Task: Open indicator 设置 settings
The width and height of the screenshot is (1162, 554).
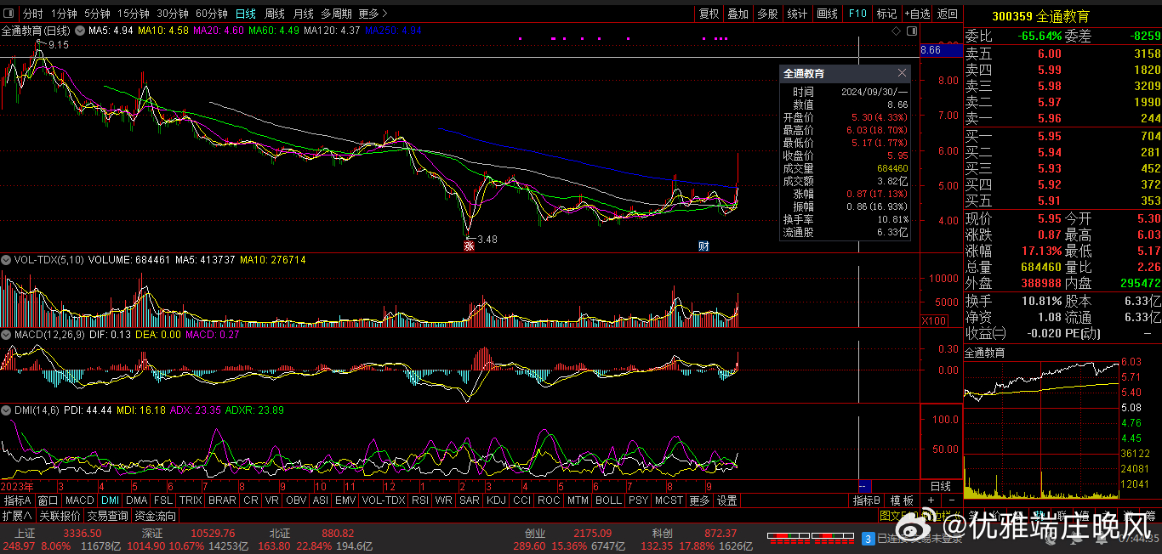Action: click(726, 500)
